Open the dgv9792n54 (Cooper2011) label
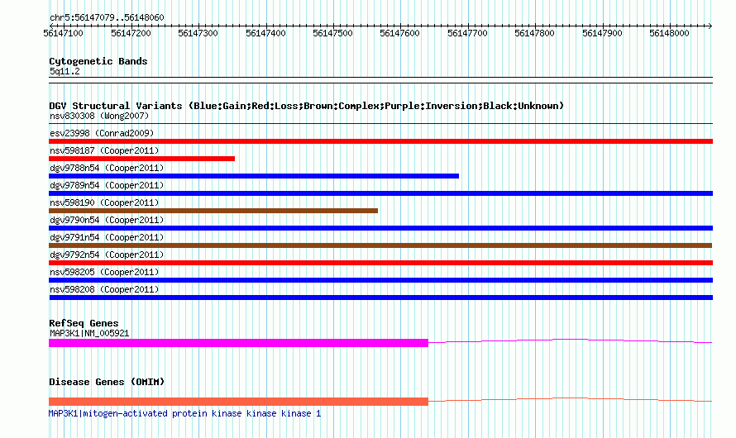Image resolution: width=736 pixels, height=438 pixels. (107, 255)
